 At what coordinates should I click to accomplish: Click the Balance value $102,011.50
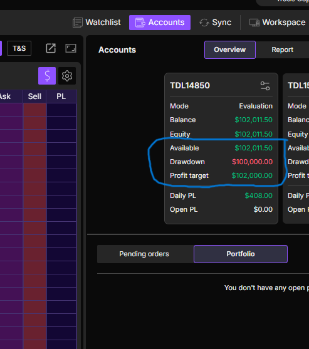254,120
